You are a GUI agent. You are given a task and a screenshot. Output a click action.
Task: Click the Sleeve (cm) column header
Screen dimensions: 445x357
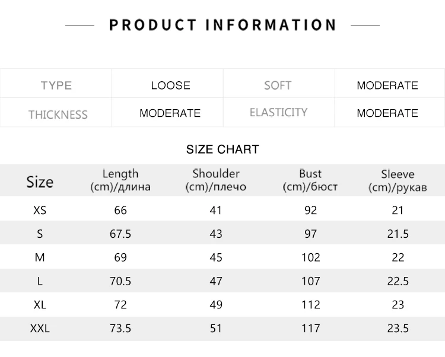coord(398,180)
